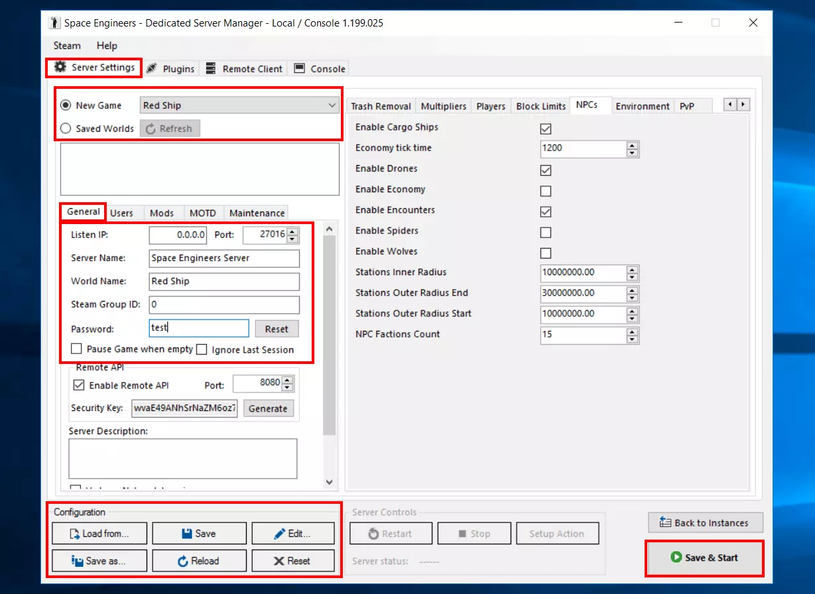
Task: Check Pause Game when empty
Action: [76, 349]
